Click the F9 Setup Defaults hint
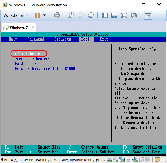Screen dimensions: 167x163 point(142,147)
